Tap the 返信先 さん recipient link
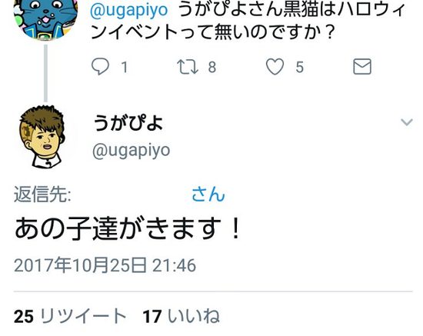This screenshot has width=423, height=336. [x=208, y=195]
